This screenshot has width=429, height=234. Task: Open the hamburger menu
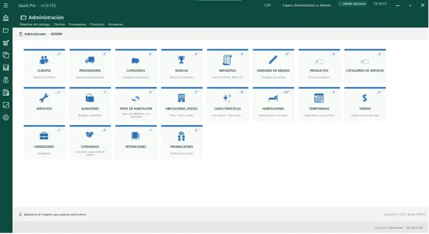pyautogui.click(x=6, y=5)
